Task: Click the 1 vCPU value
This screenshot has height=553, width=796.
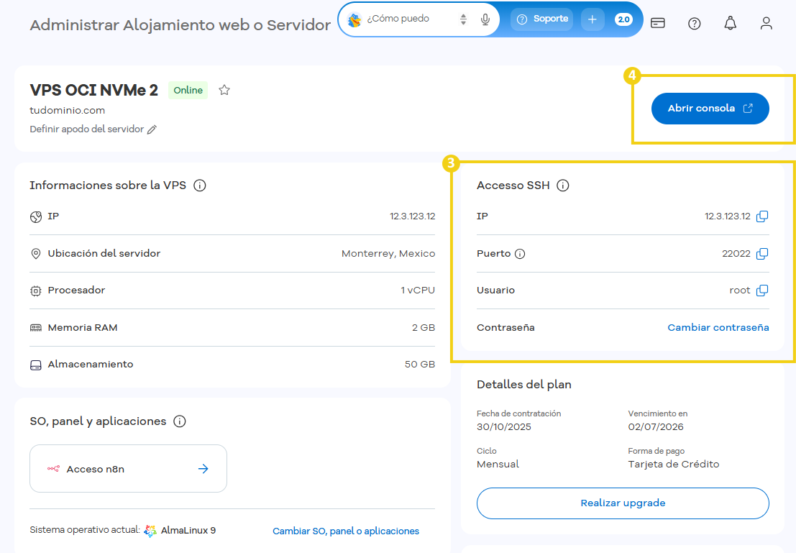Action: pos(418,290)
